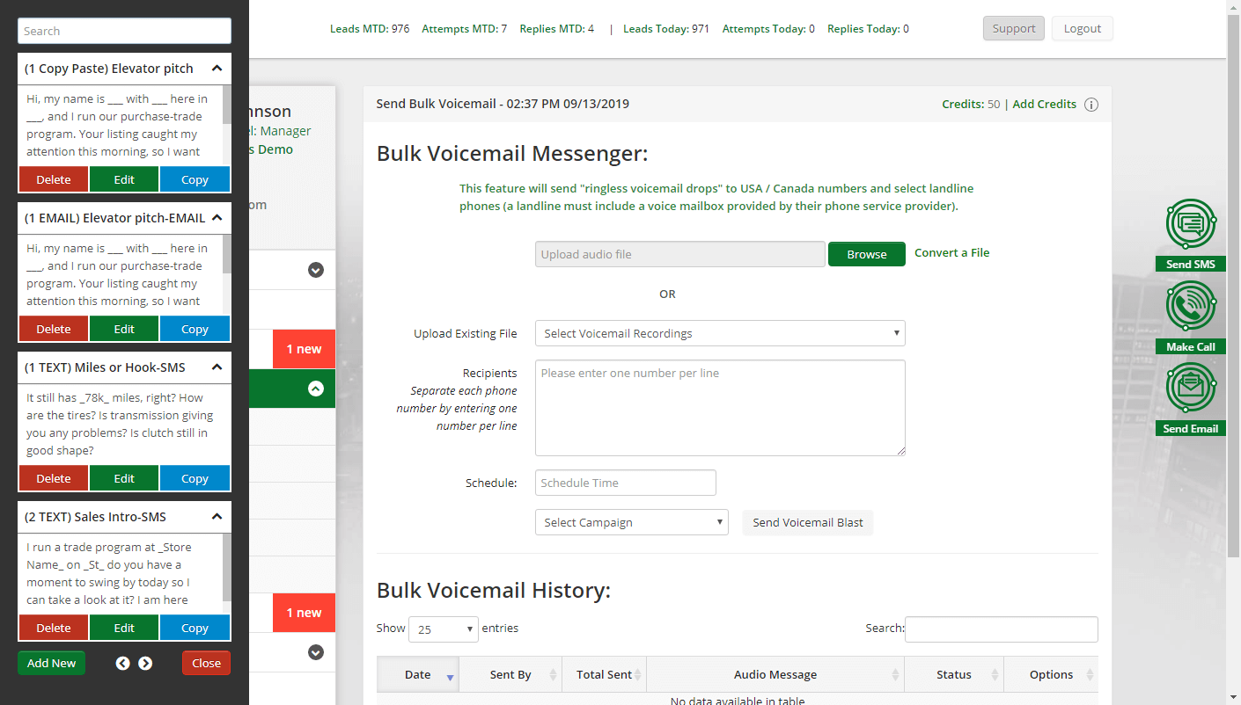Collapse the Miles or Hook-SMS template
1241x705 pixels.
(x=217, y=367)
